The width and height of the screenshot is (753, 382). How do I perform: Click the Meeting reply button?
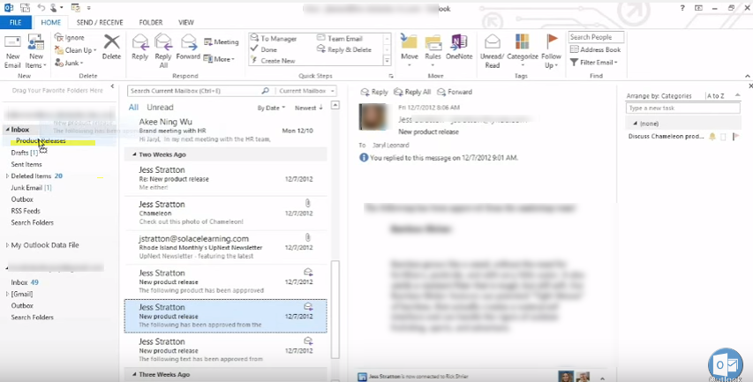(221, 41)
